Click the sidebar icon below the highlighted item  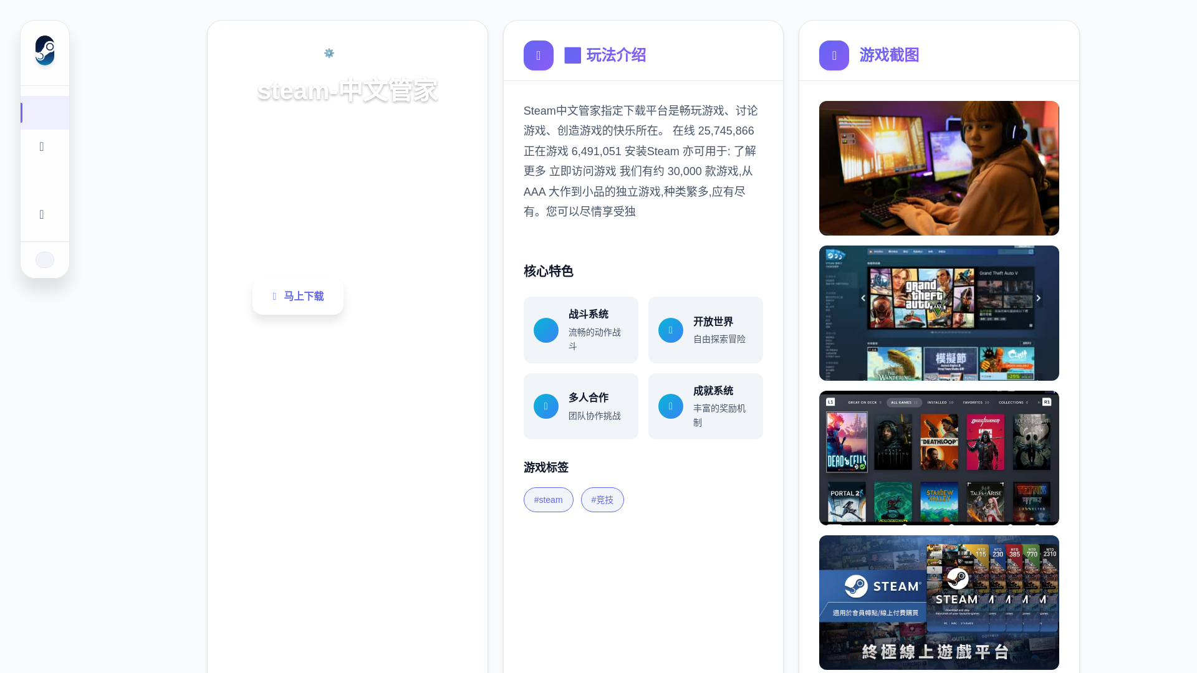[42, 146]
